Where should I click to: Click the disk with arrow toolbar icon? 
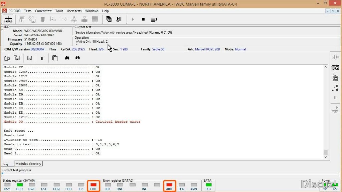63,19
